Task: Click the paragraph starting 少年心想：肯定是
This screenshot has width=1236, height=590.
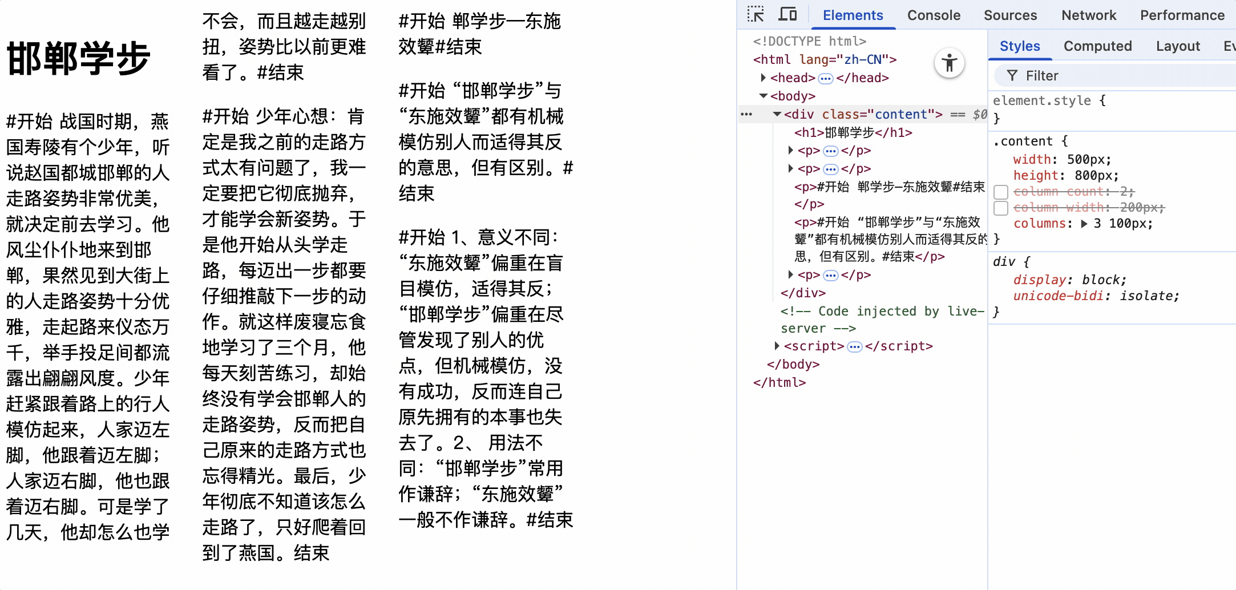Action: click(x=284, y=334)
